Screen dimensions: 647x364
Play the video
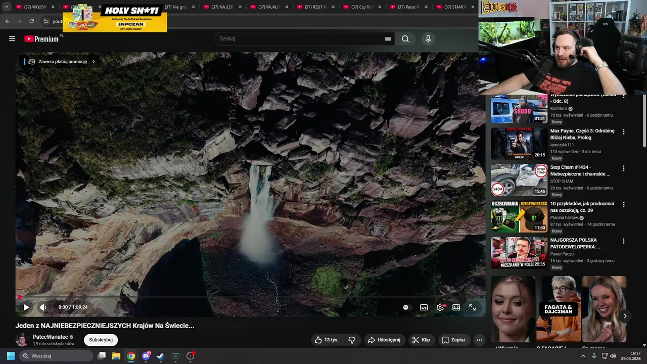tap(26, 307)
